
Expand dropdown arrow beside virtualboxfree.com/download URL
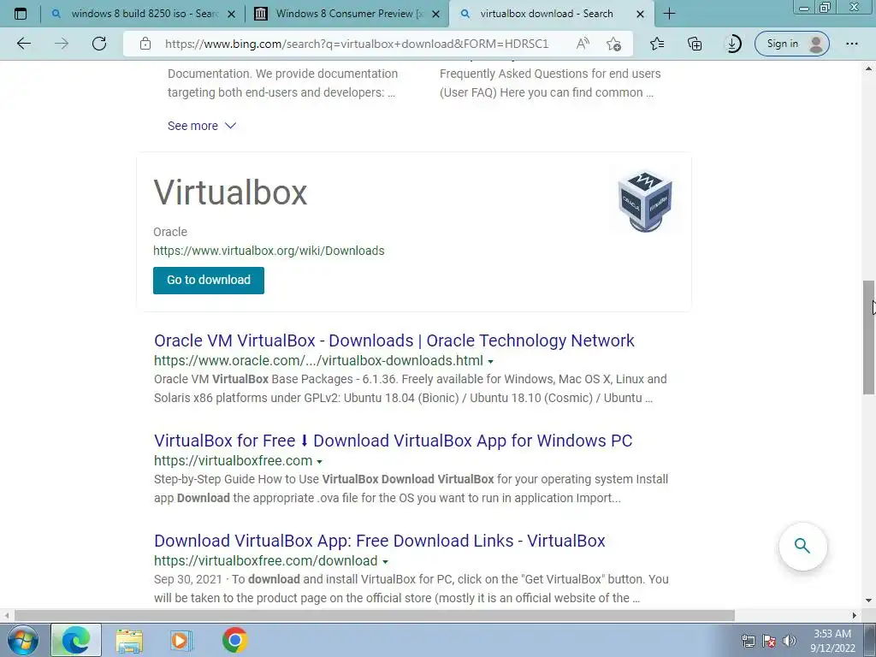[x=385, y=561]
